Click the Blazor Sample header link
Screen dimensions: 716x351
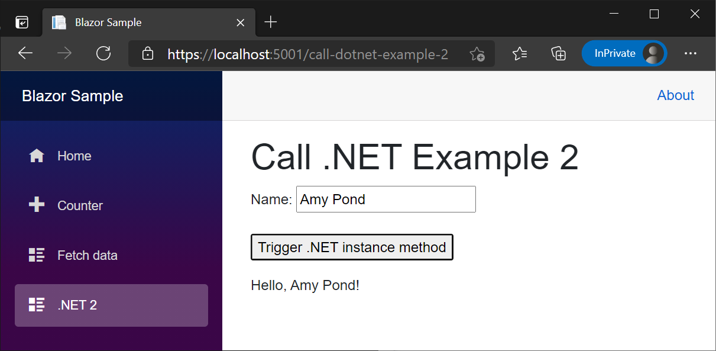[72, 95]
